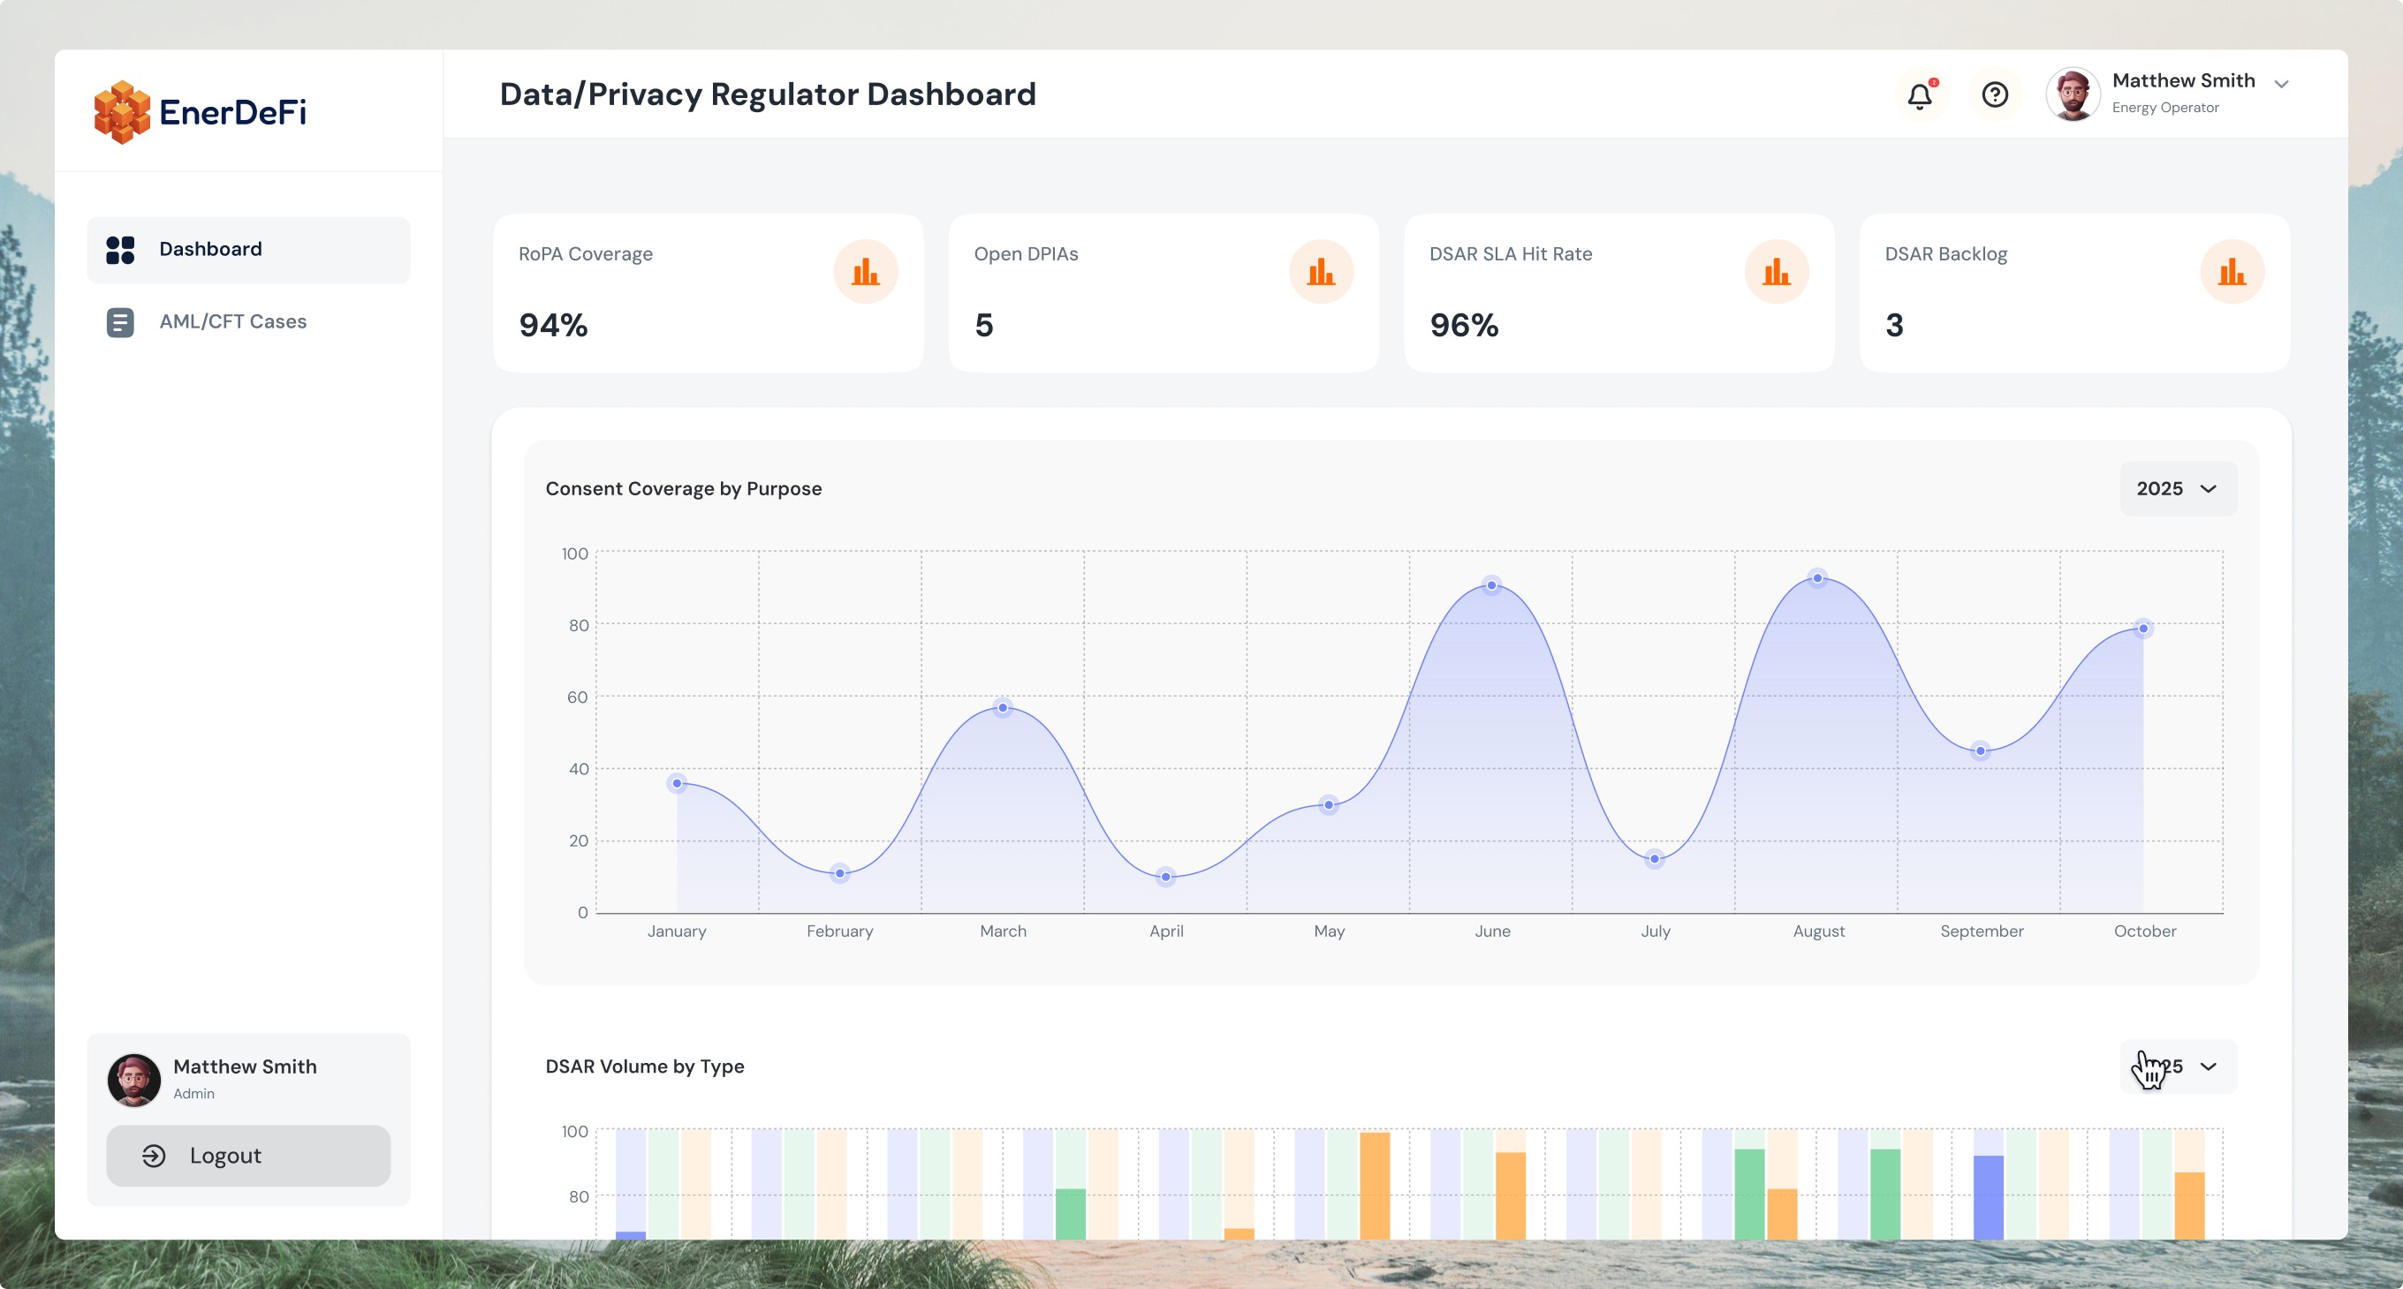
Task: Click the Logout button
Action: pos(248,1156)
